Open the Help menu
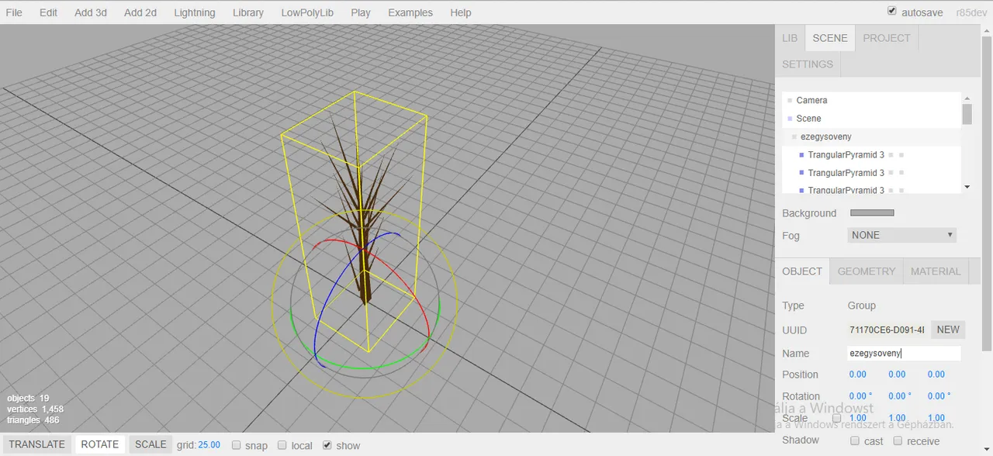The image size is (993, 456). click(x=461, y=12)
